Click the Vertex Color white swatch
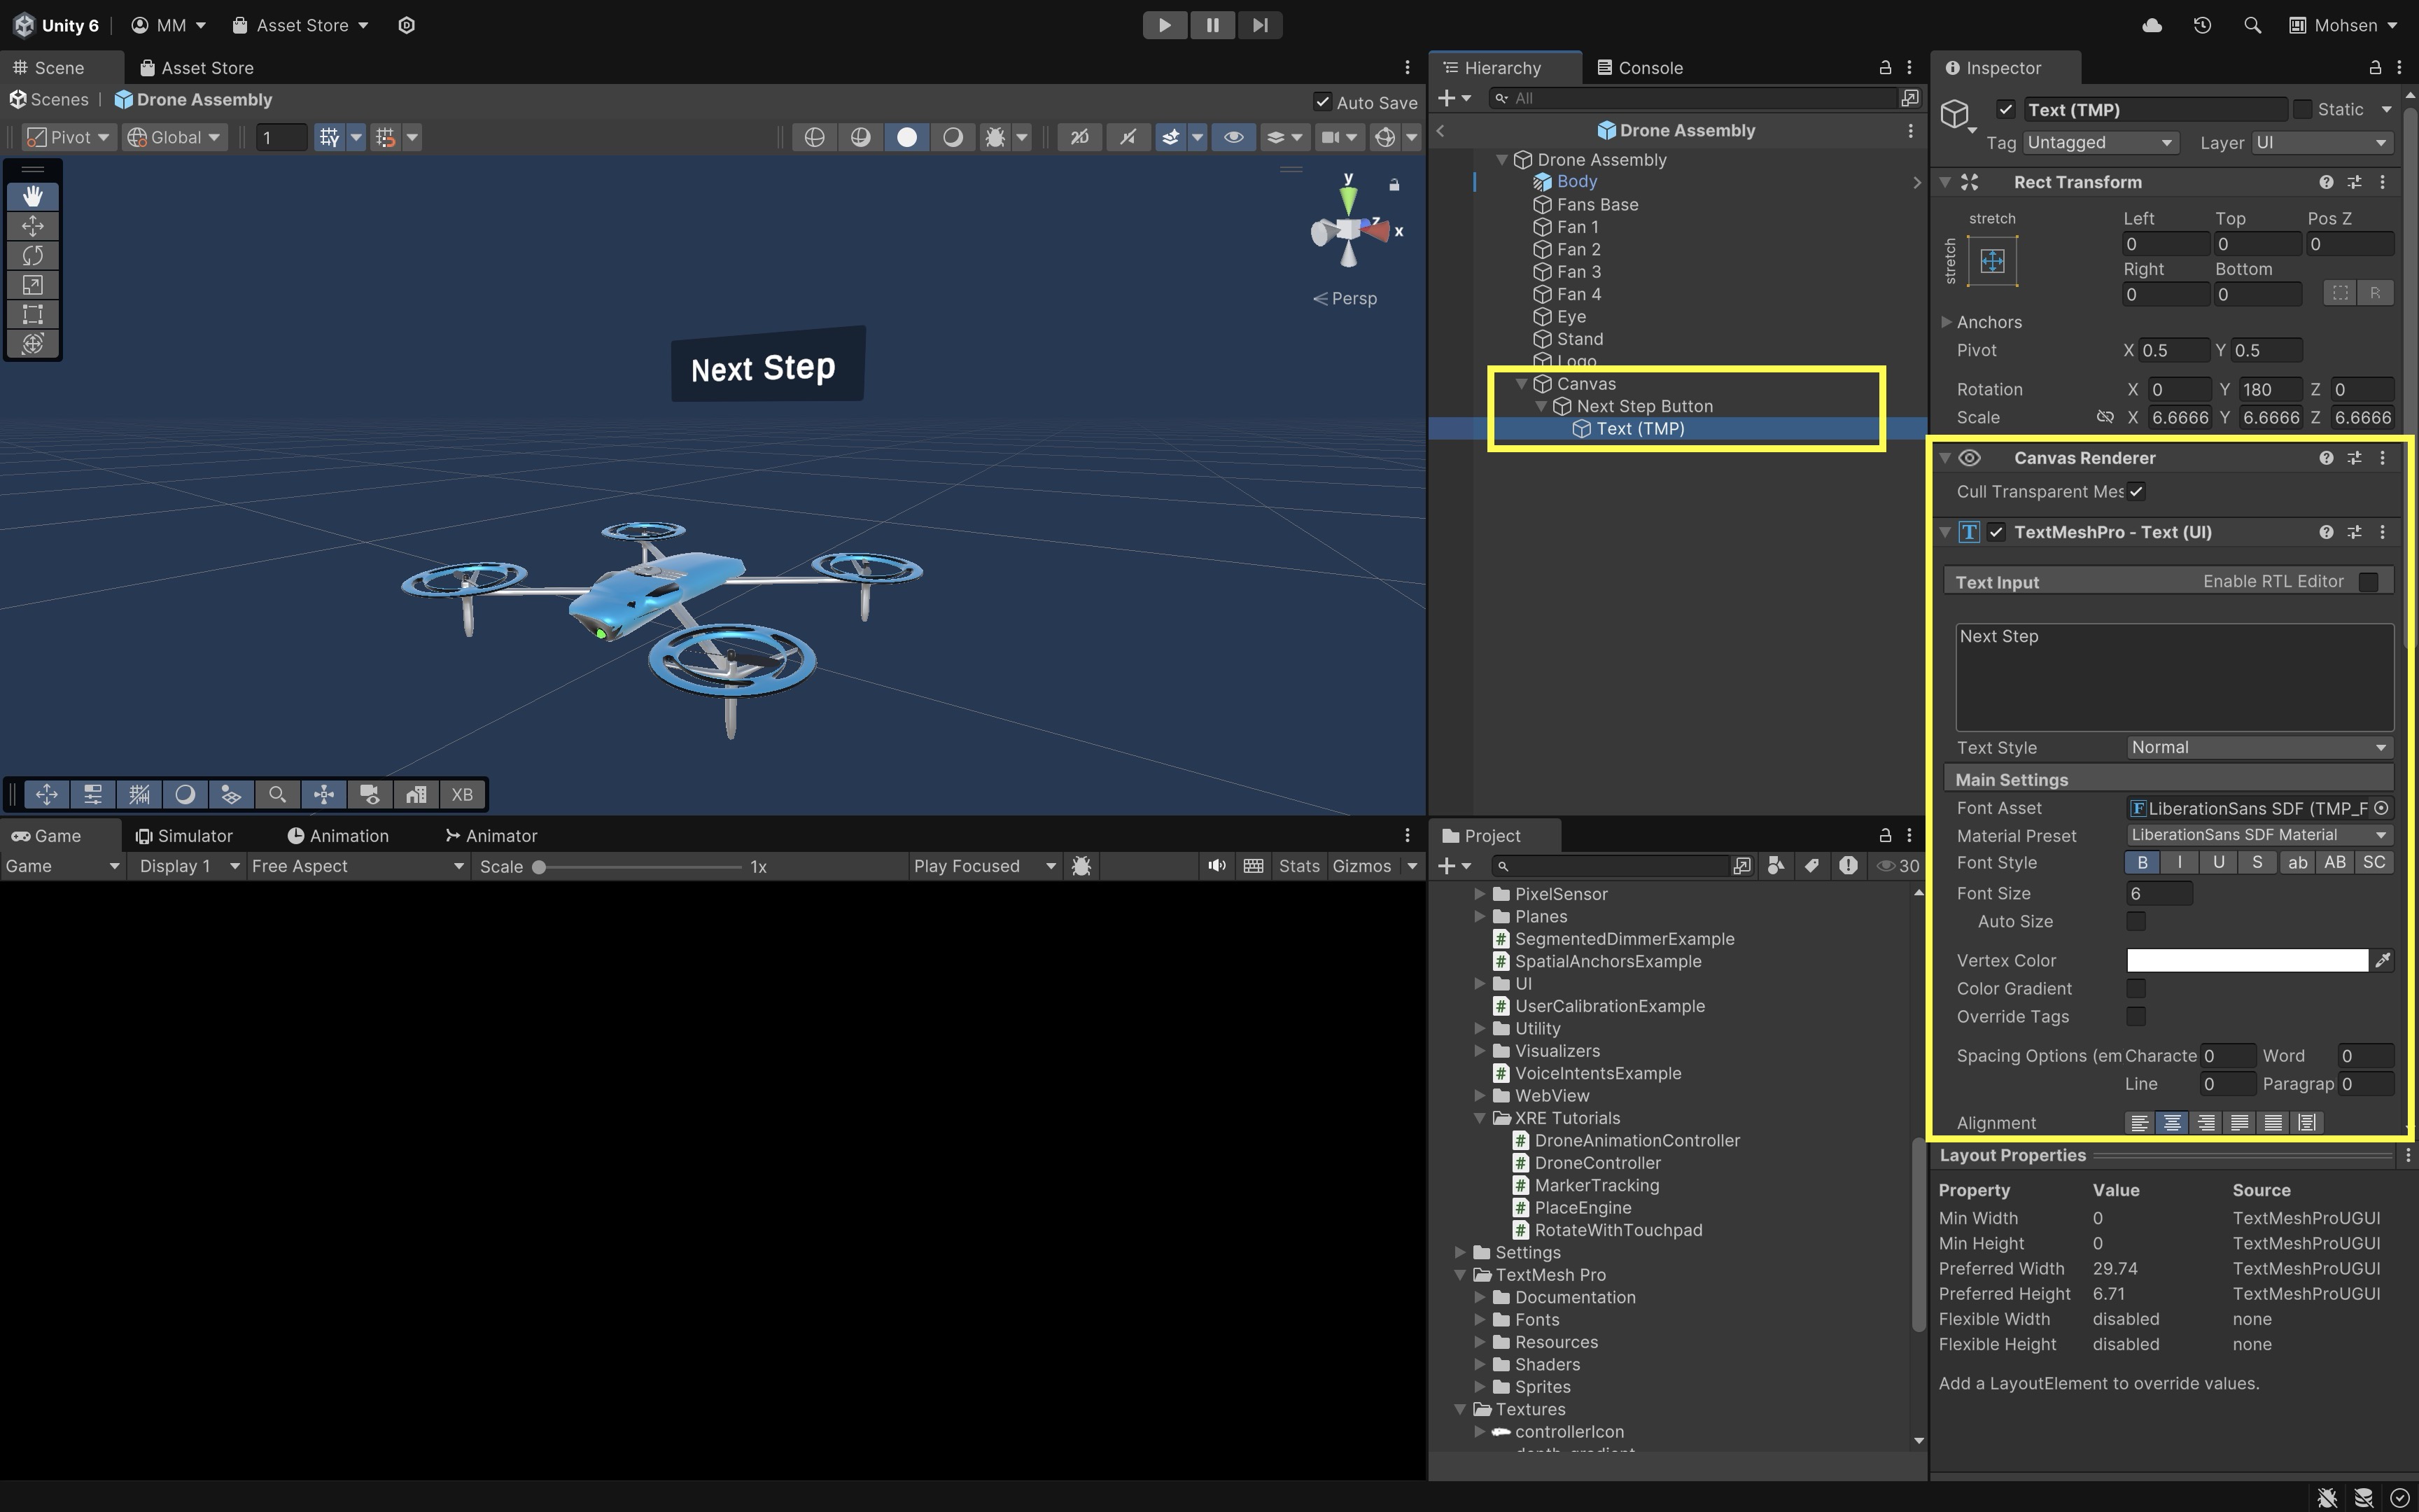Screen dimensions: 2419x1512 (x=2246, y=960)
